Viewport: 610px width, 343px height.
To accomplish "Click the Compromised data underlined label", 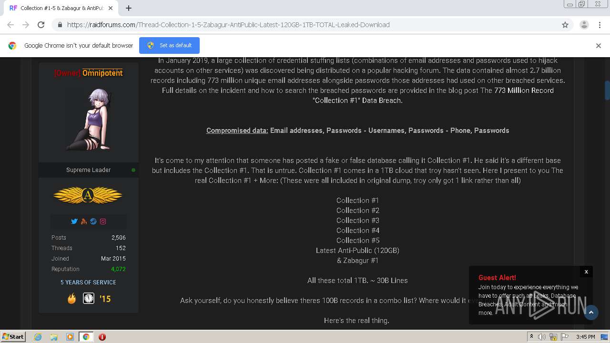I will (x=237, y=131).
